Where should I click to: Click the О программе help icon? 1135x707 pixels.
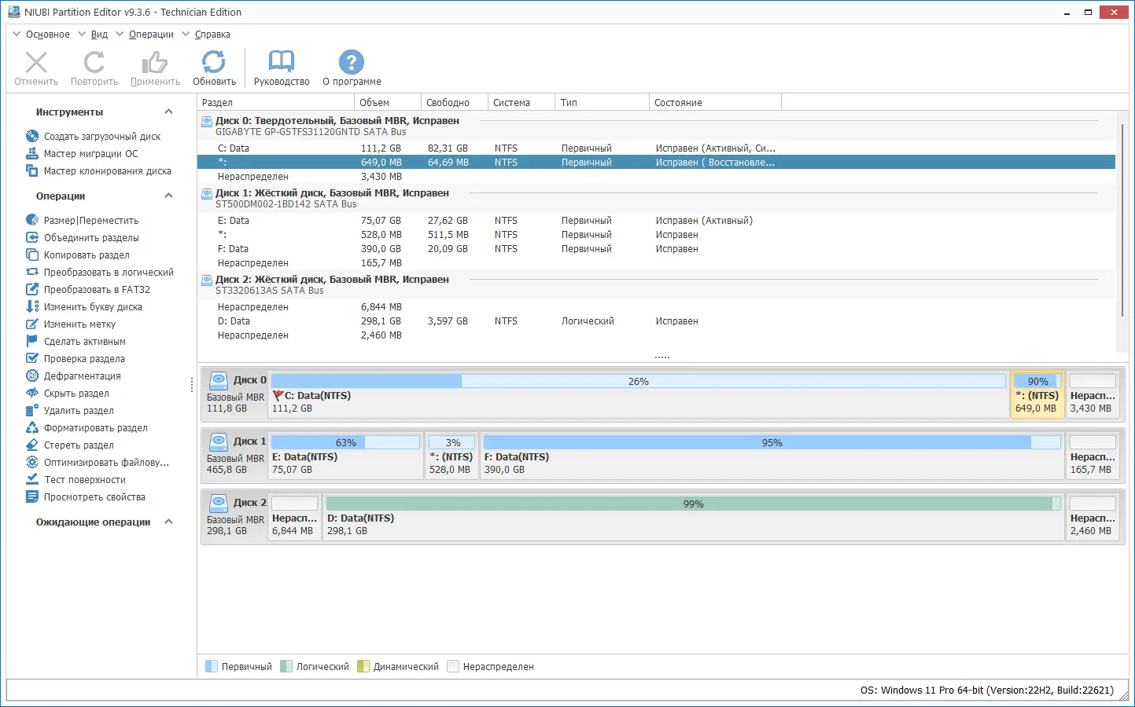pyautogui.click(x=352, y=68)
